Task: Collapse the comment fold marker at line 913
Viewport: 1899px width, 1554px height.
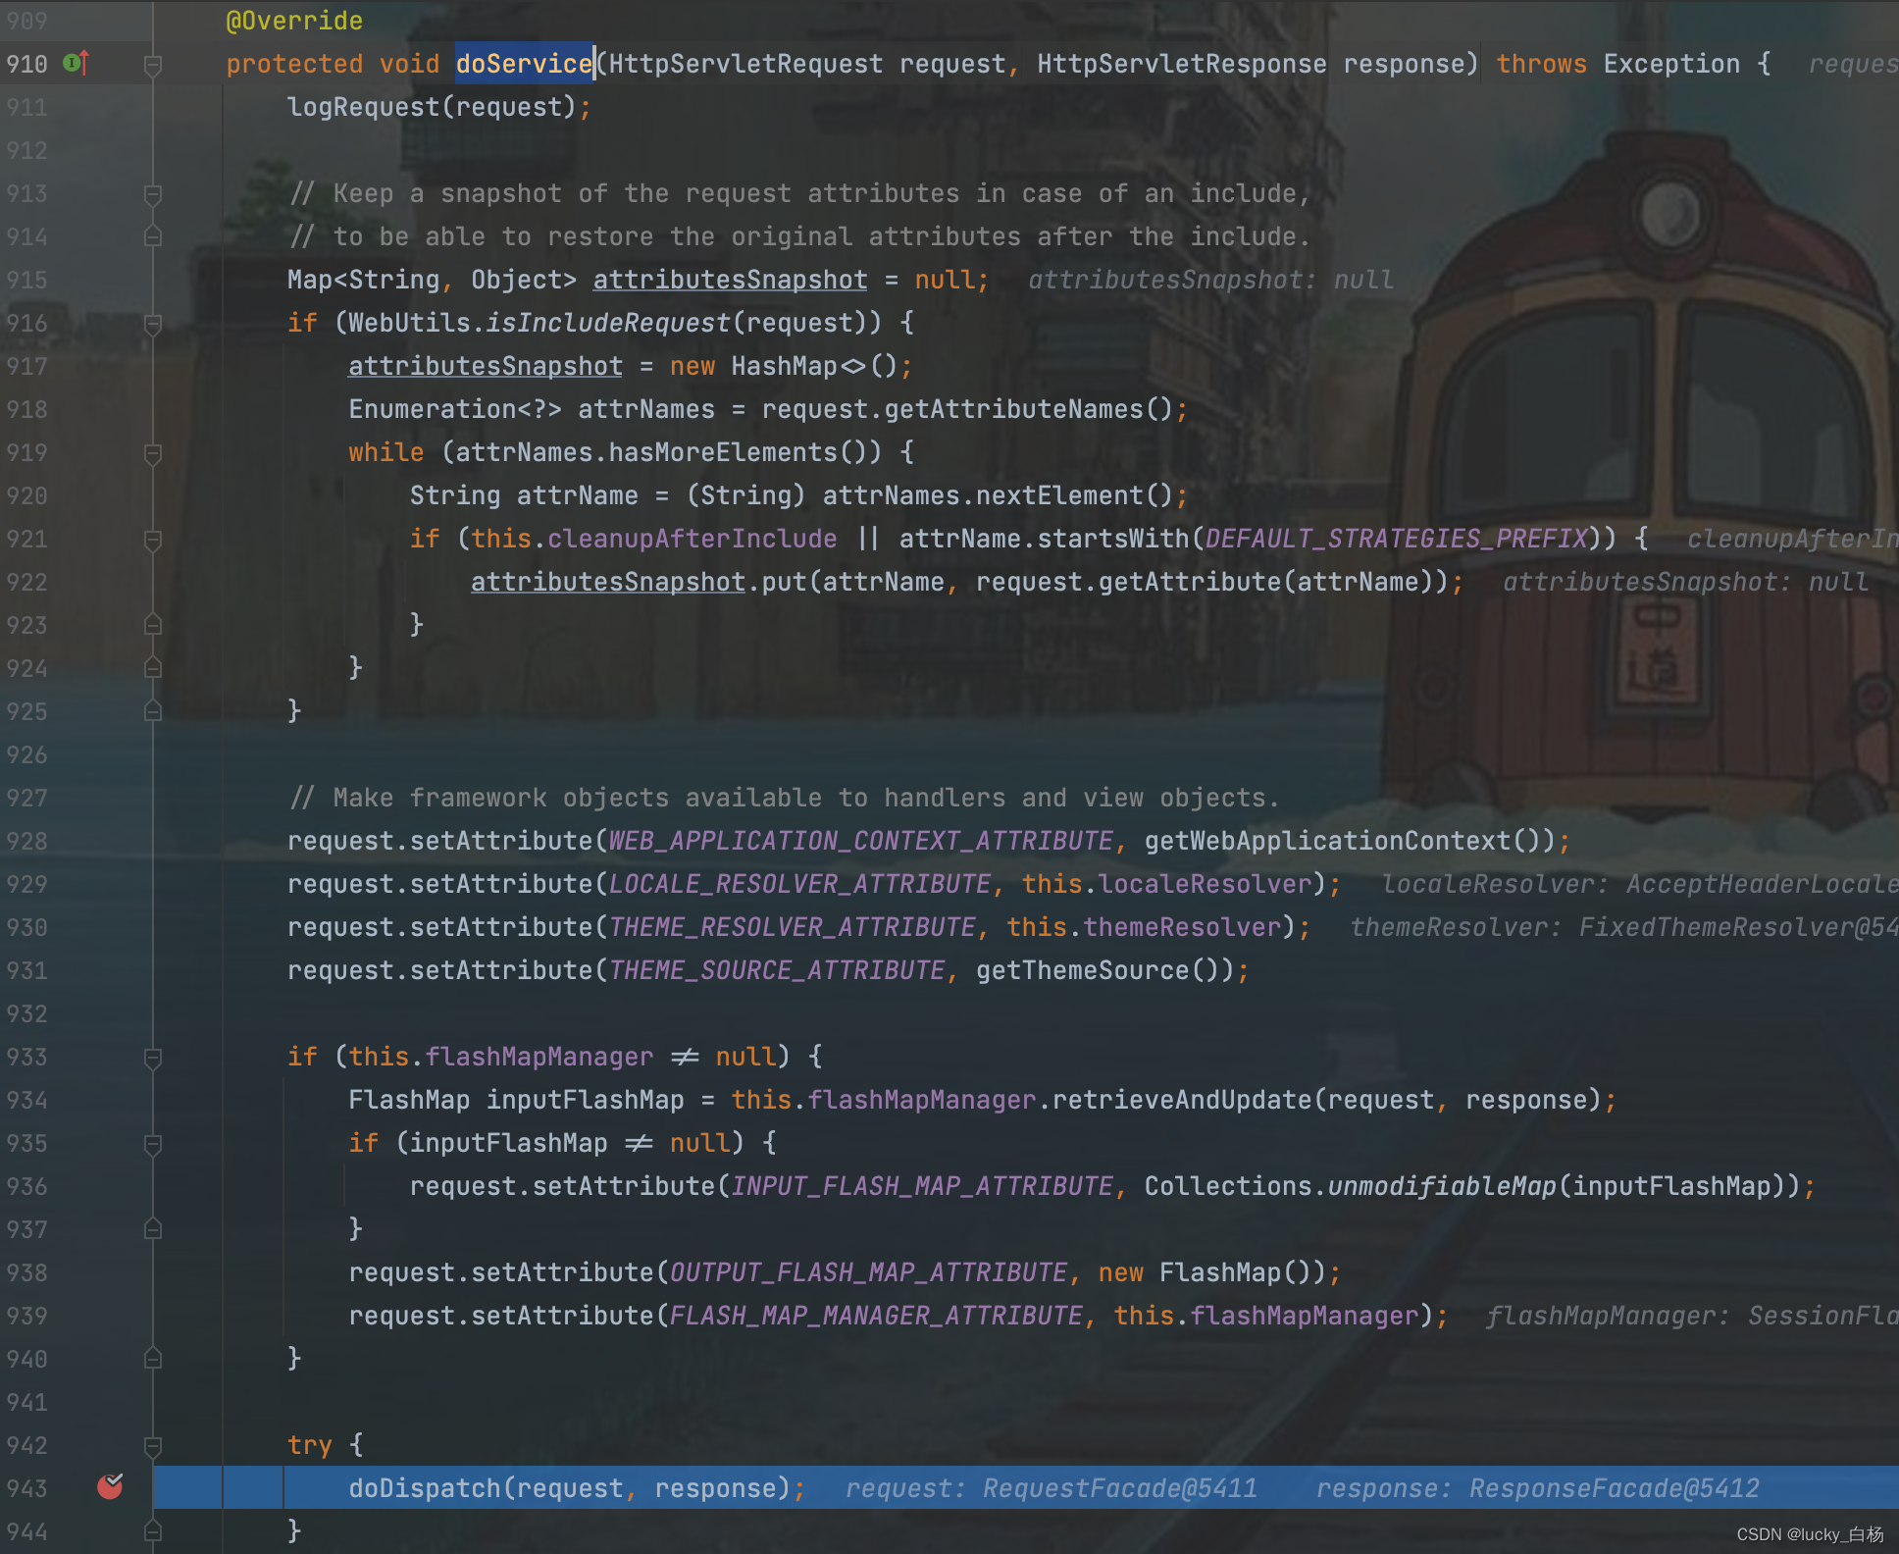Action: point(152,193)
